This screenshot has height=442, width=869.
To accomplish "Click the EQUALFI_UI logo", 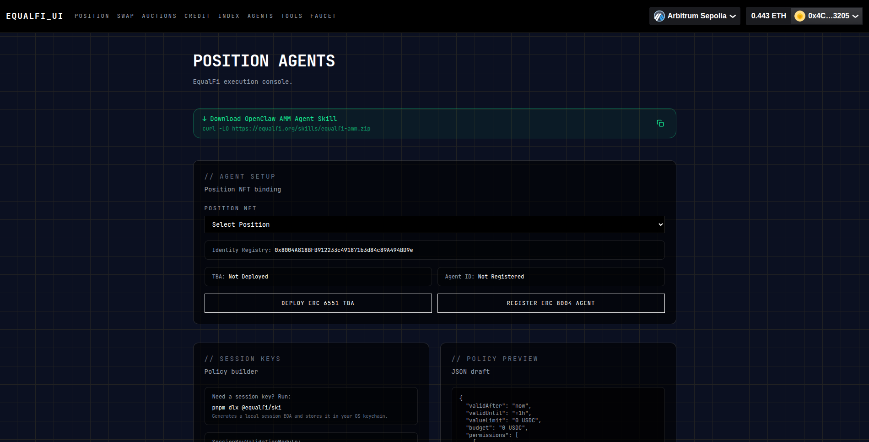I will tap(34, 16).
